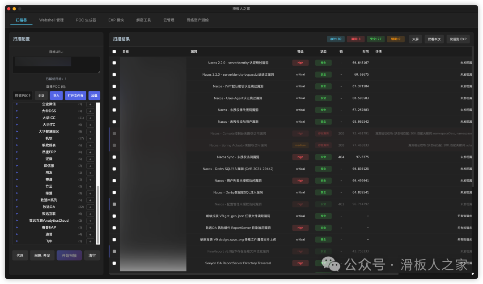Open the 网络资产测绘 tab
Screen dimensions: 483x284
[x=198, y=20]
